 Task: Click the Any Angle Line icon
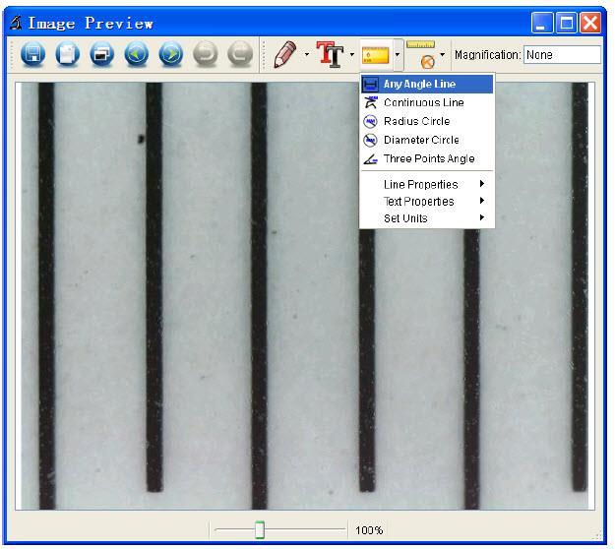[370, 85]
